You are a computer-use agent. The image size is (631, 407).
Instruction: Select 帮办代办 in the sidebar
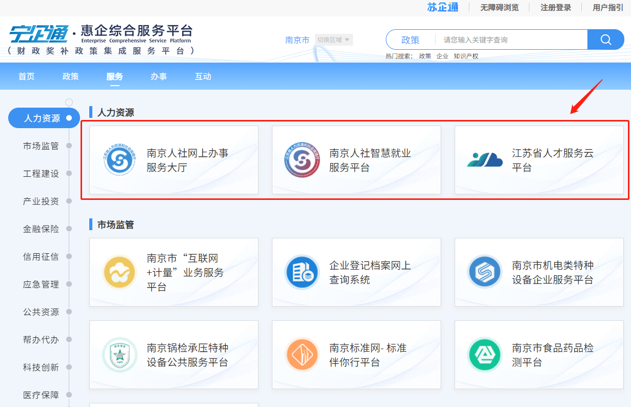pyautogui.click(x=41, y=340)
